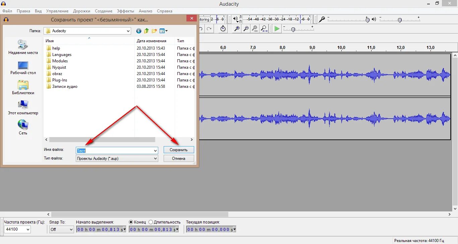
Task: Click the Отмена button
Action: tap(179, 159)
